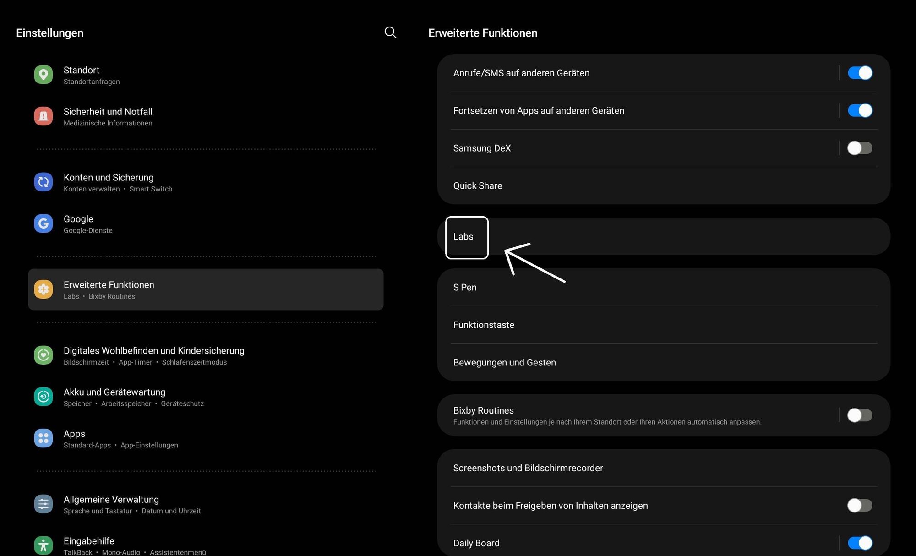916x556 pixels.
Task: Tap the Akku und Gerätewartung icon
Action: pyautogui.click(x=44, y=397)
